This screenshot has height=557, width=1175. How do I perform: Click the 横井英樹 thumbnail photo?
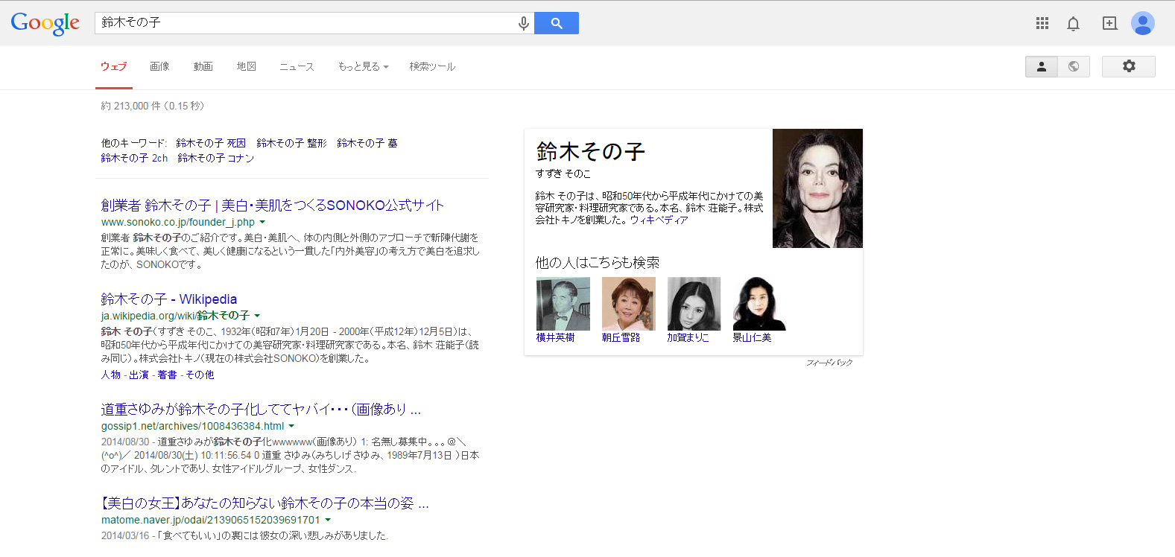pos(563,304)
